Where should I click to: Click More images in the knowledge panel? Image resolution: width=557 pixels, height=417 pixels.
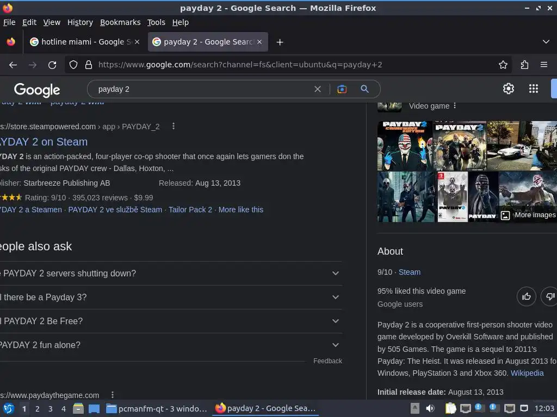tap(528, 215)
